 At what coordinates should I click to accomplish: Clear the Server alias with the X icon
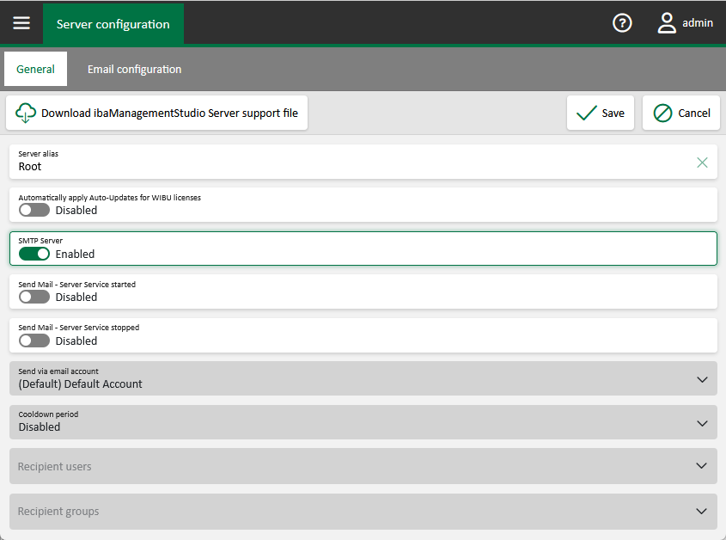(702, 163)
